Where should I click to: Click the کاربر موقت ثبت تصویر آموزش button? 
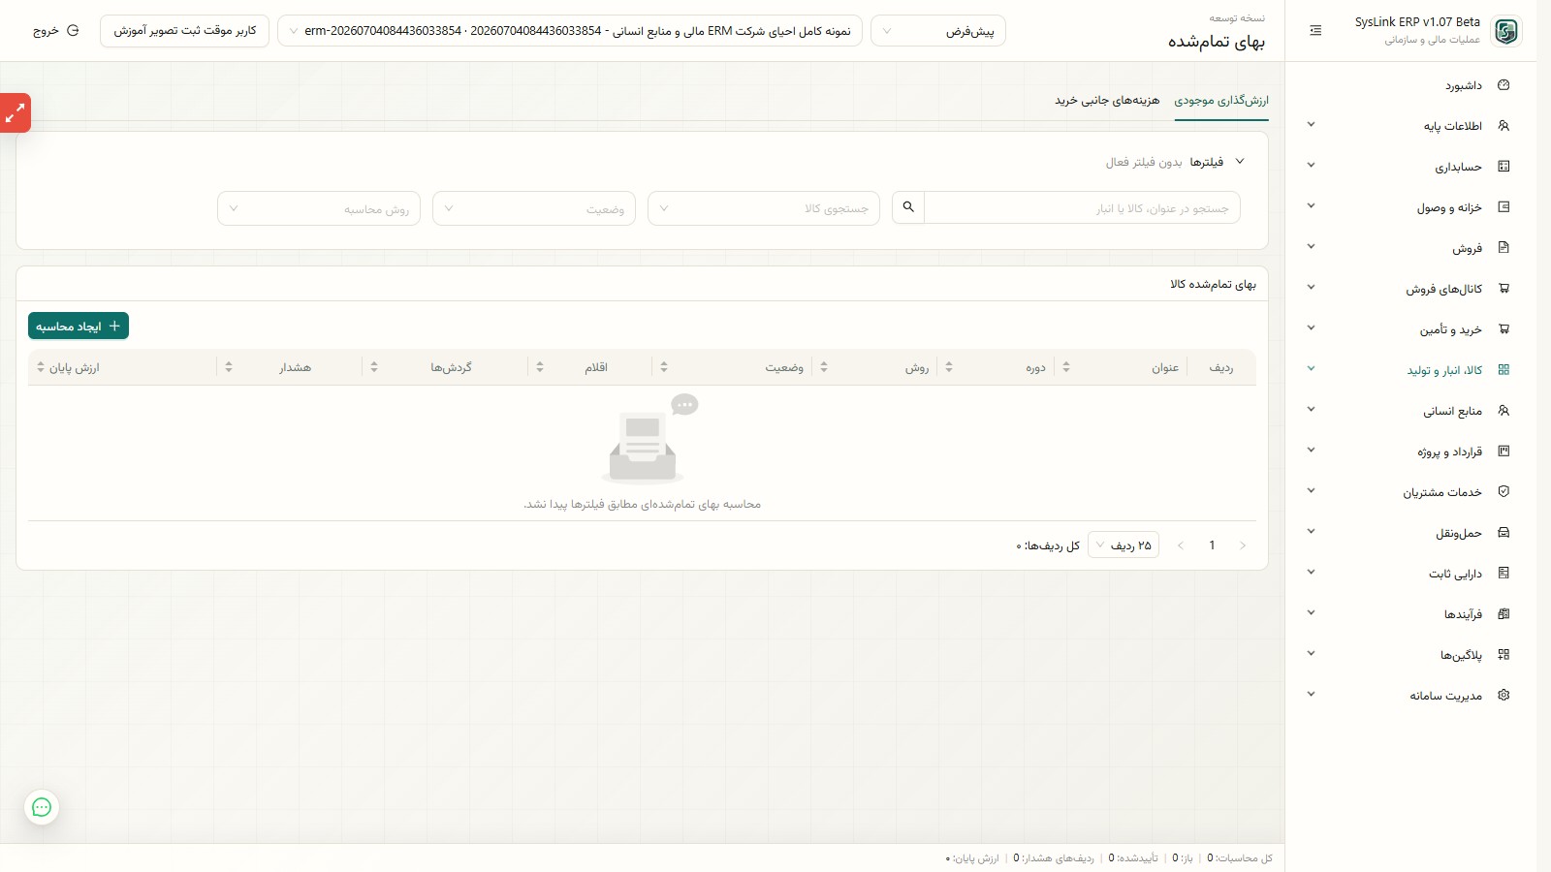[184, 31]
